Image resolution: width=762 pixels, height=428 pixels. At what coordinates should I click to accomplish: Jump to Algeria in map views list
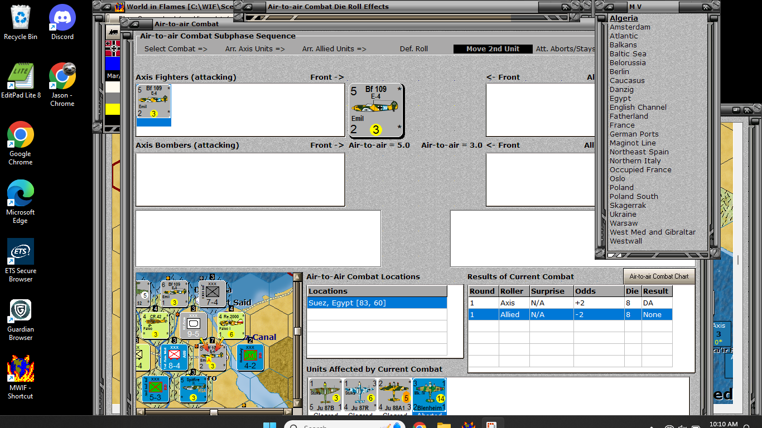point(624,18)
